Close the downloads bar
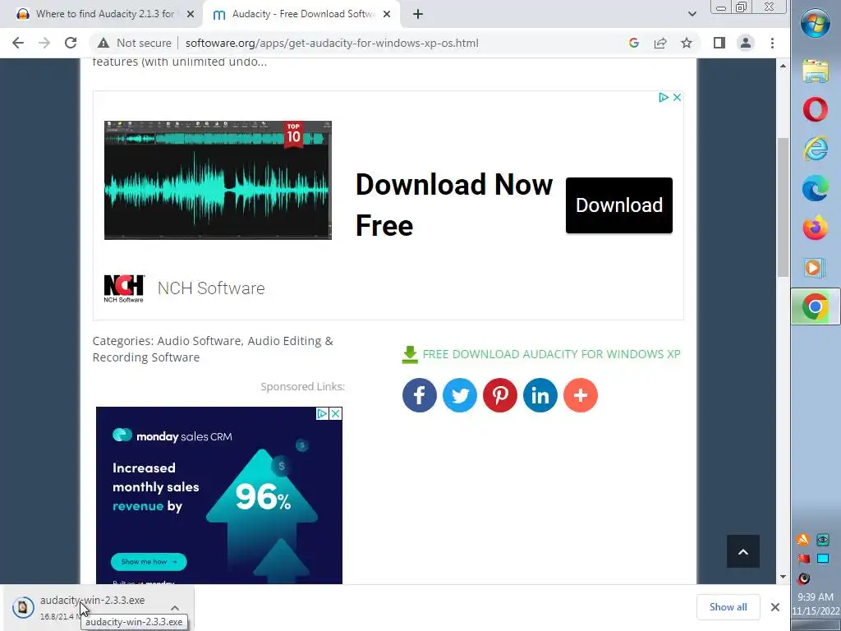This screenshot has height=631, width=841. [x=775, y=607]
